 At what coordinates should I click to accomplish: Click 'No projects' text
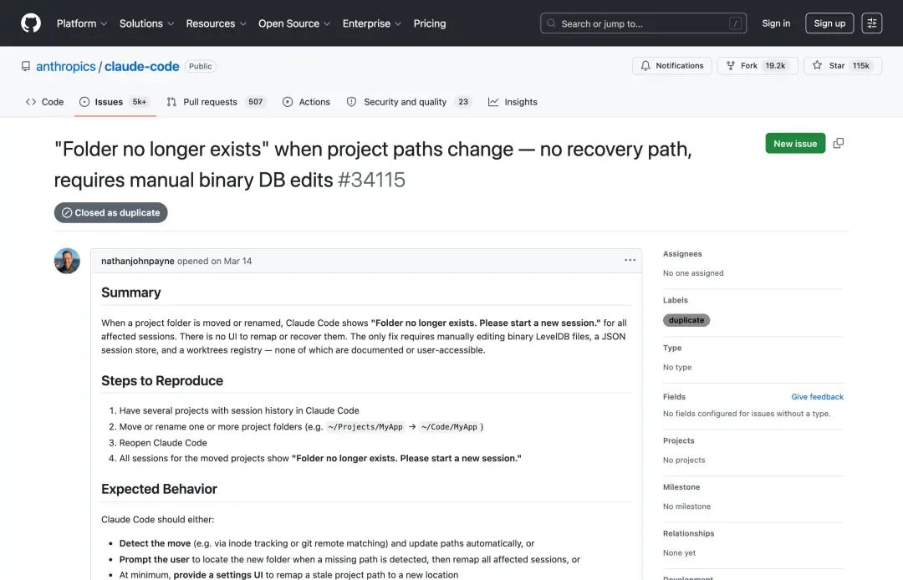pyautogui.click(x=684, y=460)
